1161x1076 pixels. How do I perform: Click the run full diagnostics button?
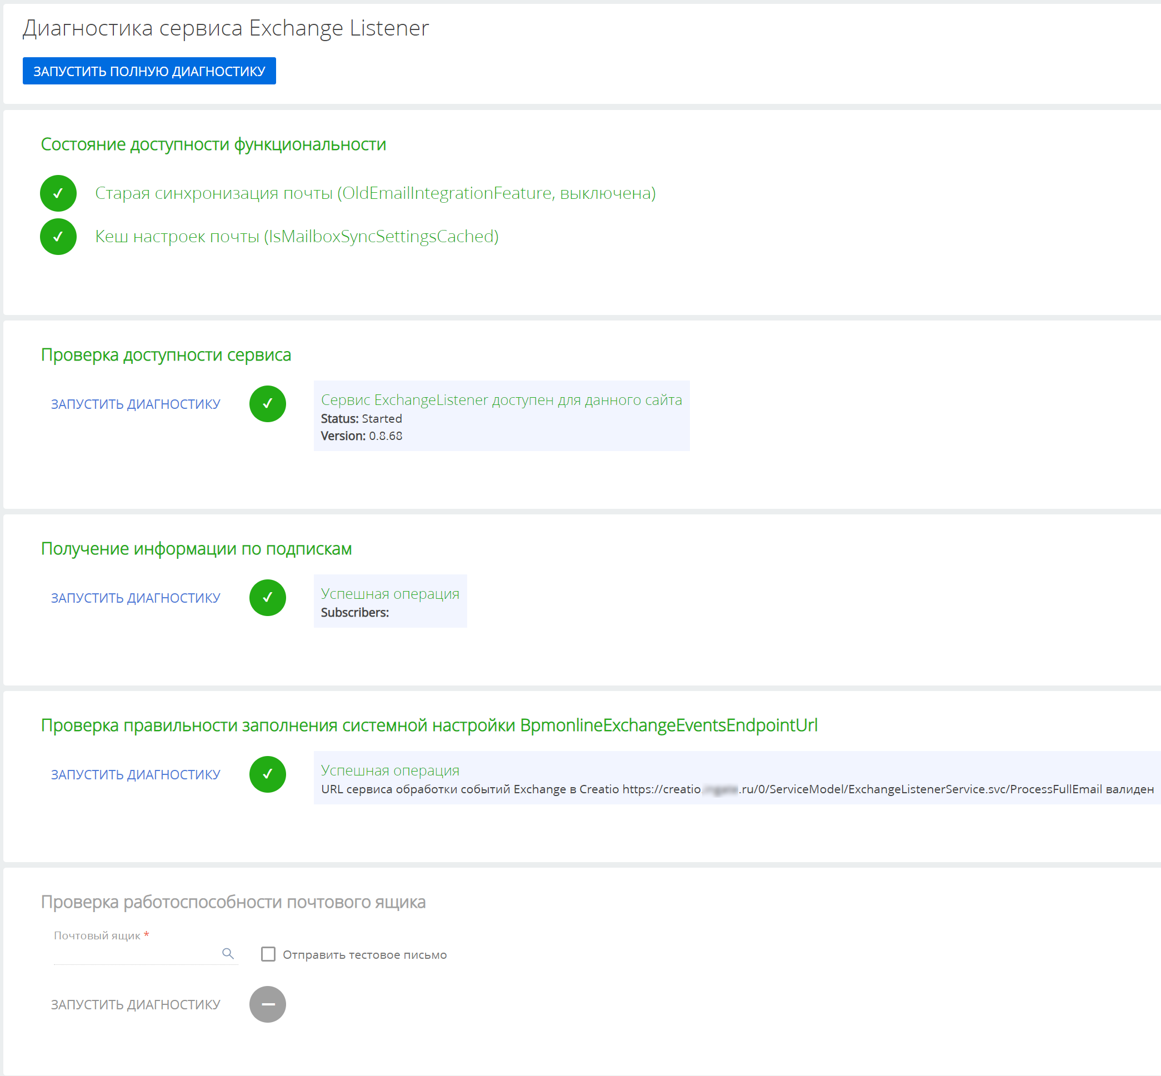pos(149,71)
